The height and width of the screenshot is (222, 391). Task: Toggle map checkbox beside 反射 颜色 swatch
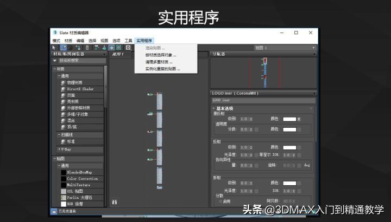click(x=299, y=147)
